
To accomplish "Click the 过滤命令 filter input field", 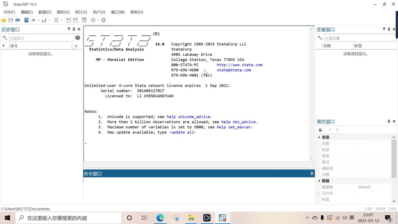I will 41,38.
